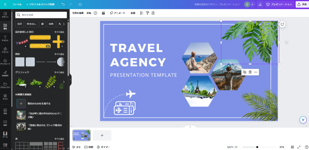Viewport: 309px width, 150px height.
Task: Collapse the page thumbnails strip with chevron
Action: tap(190, 127)
